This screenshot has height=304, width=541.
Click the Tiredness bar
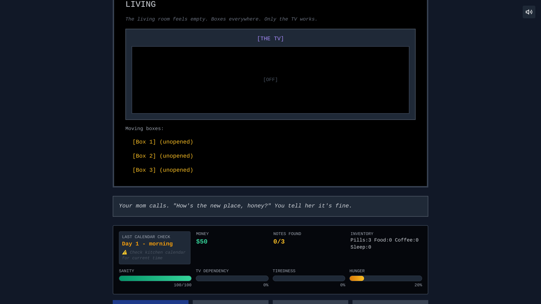[x=309, y=278]
